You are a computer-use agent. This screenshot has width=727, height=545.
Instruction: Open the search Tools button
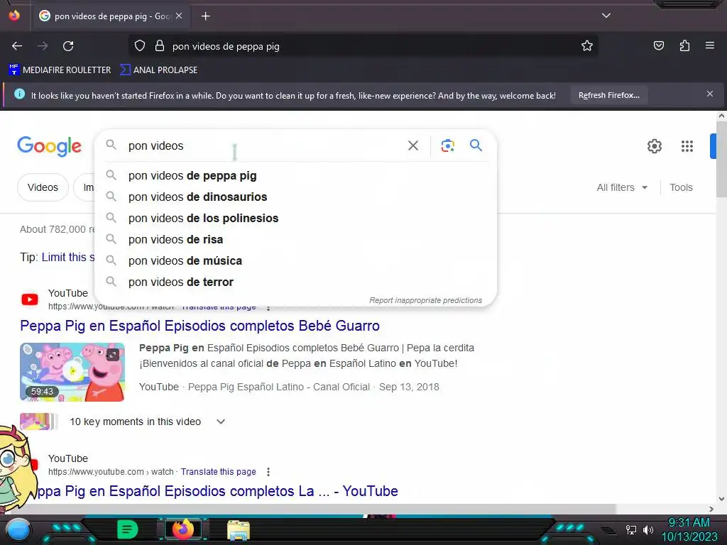(x=681, y=187)
